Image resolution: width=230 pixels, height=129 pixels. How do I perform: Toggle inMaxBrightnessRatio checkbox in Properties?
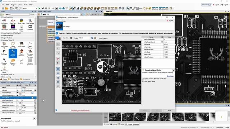(20, 110)
